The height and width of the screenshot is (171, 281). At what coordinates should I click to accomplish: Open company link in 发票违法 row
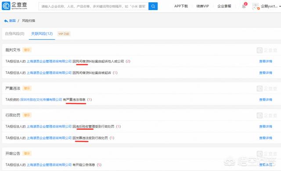49,138
